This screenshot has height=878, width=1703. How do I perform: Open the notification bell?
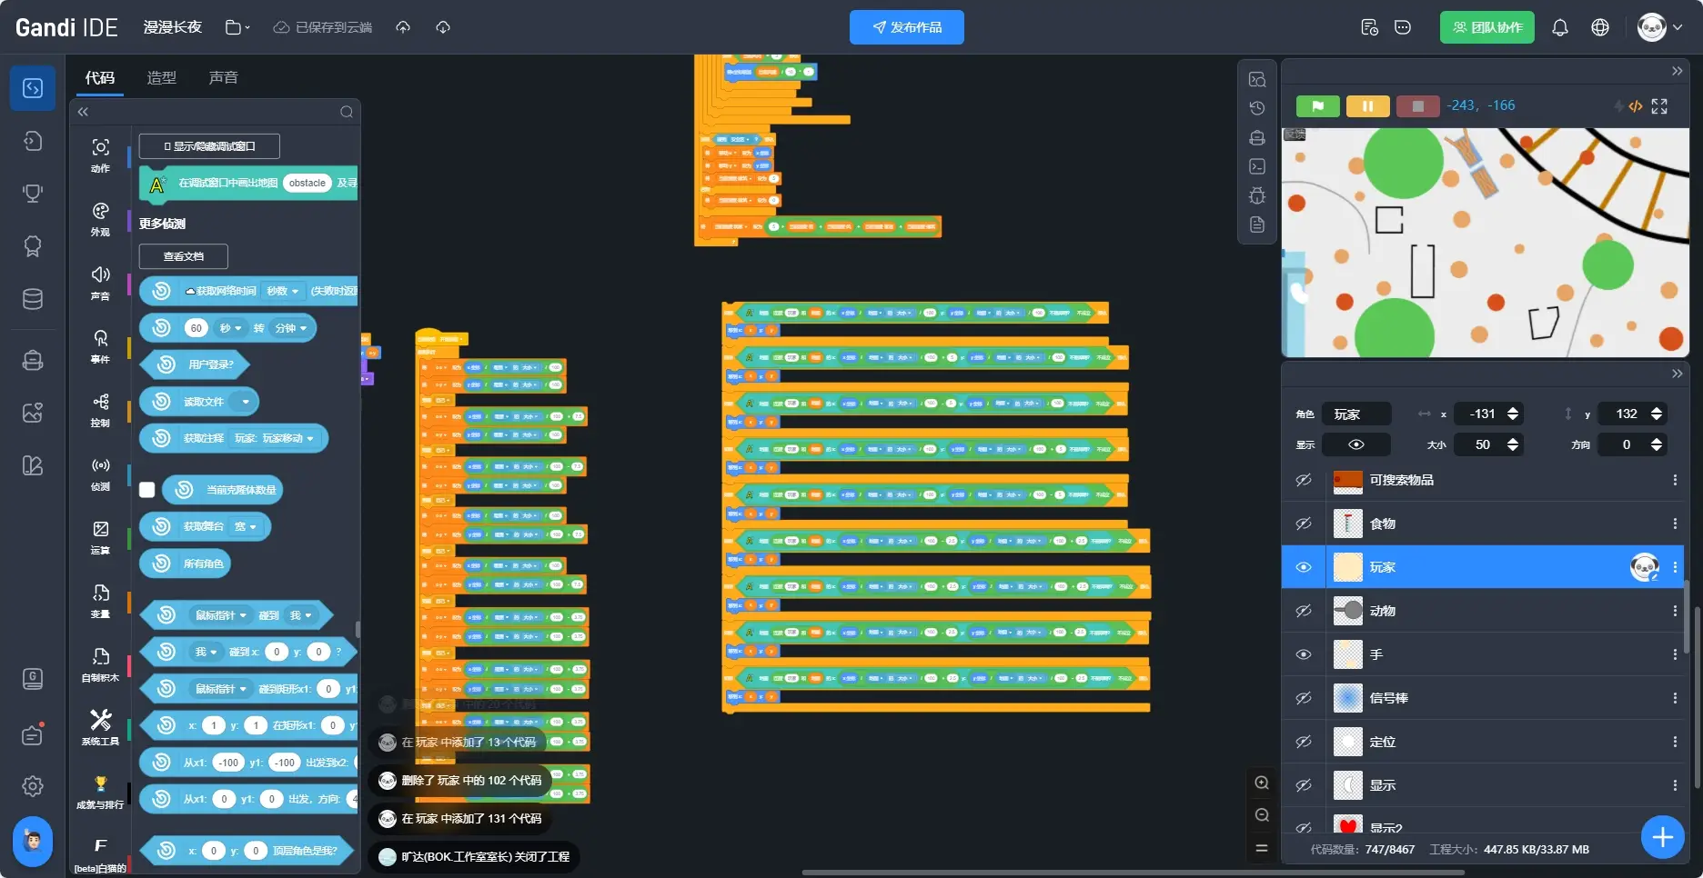point(1559,27)
